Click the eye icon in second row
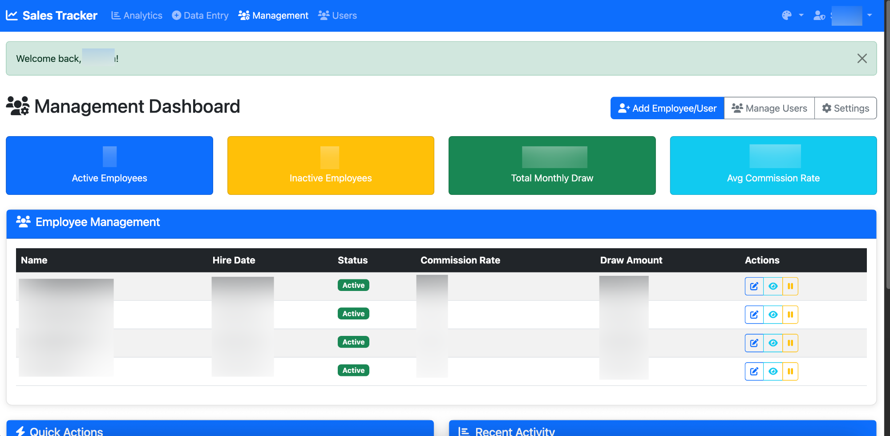The width and height of the screenshot is (890, 436). (773, 315)
